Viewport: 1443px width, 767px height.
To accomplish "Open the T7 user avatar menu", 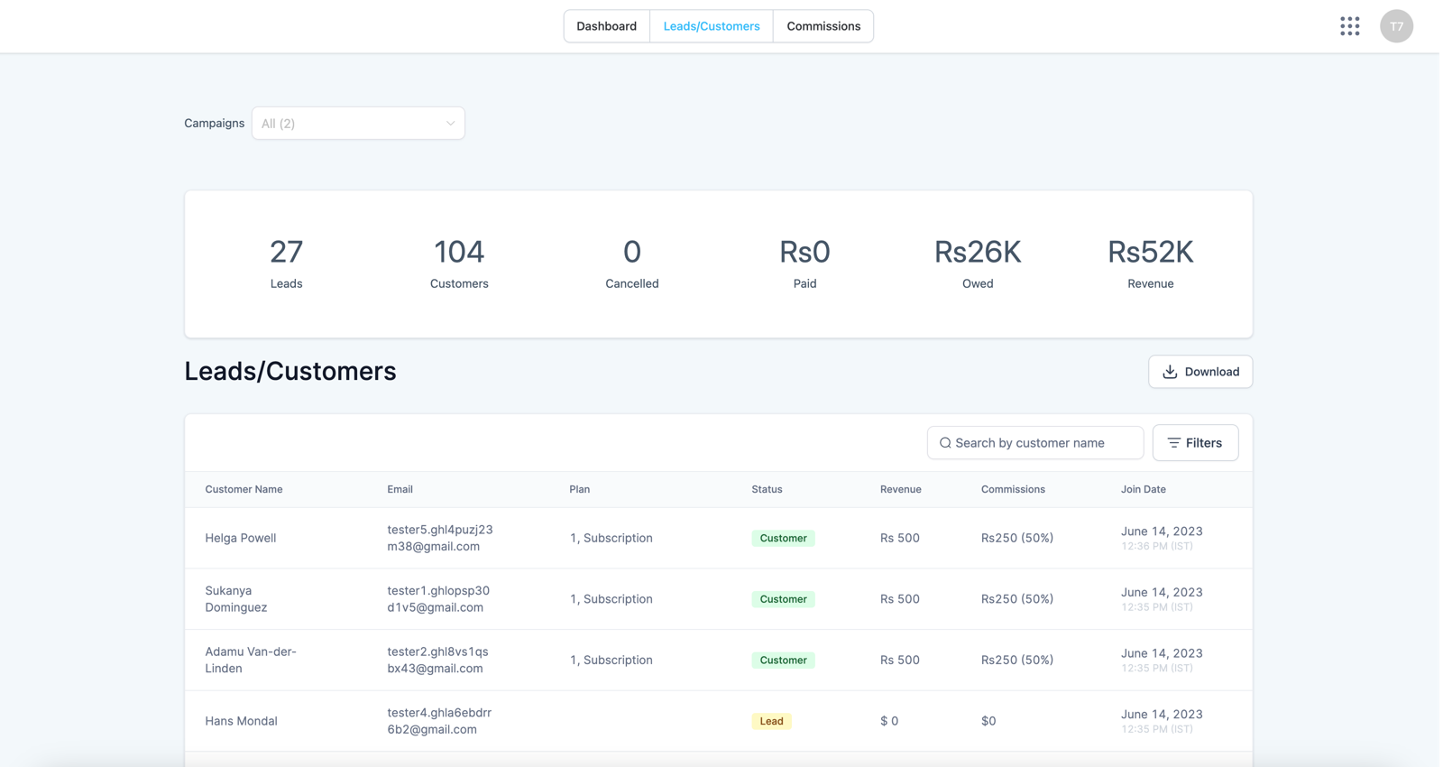I will pos(1396,26).
